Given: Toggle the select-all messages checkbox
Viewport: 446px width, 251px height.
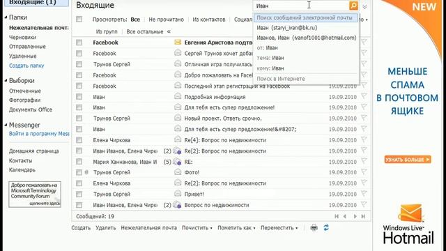Looking at the screenshot, I should point(79,19).
